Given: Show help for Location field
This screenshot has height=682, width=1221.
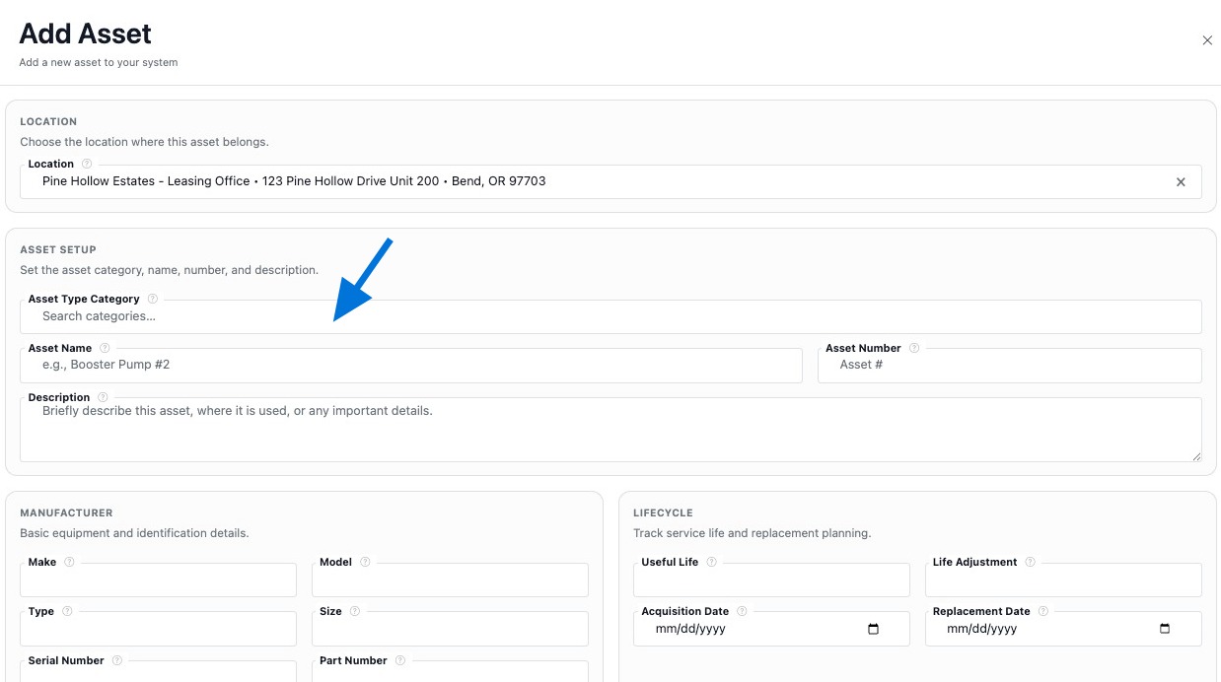Looking at the screenshot, I should 87,164.
